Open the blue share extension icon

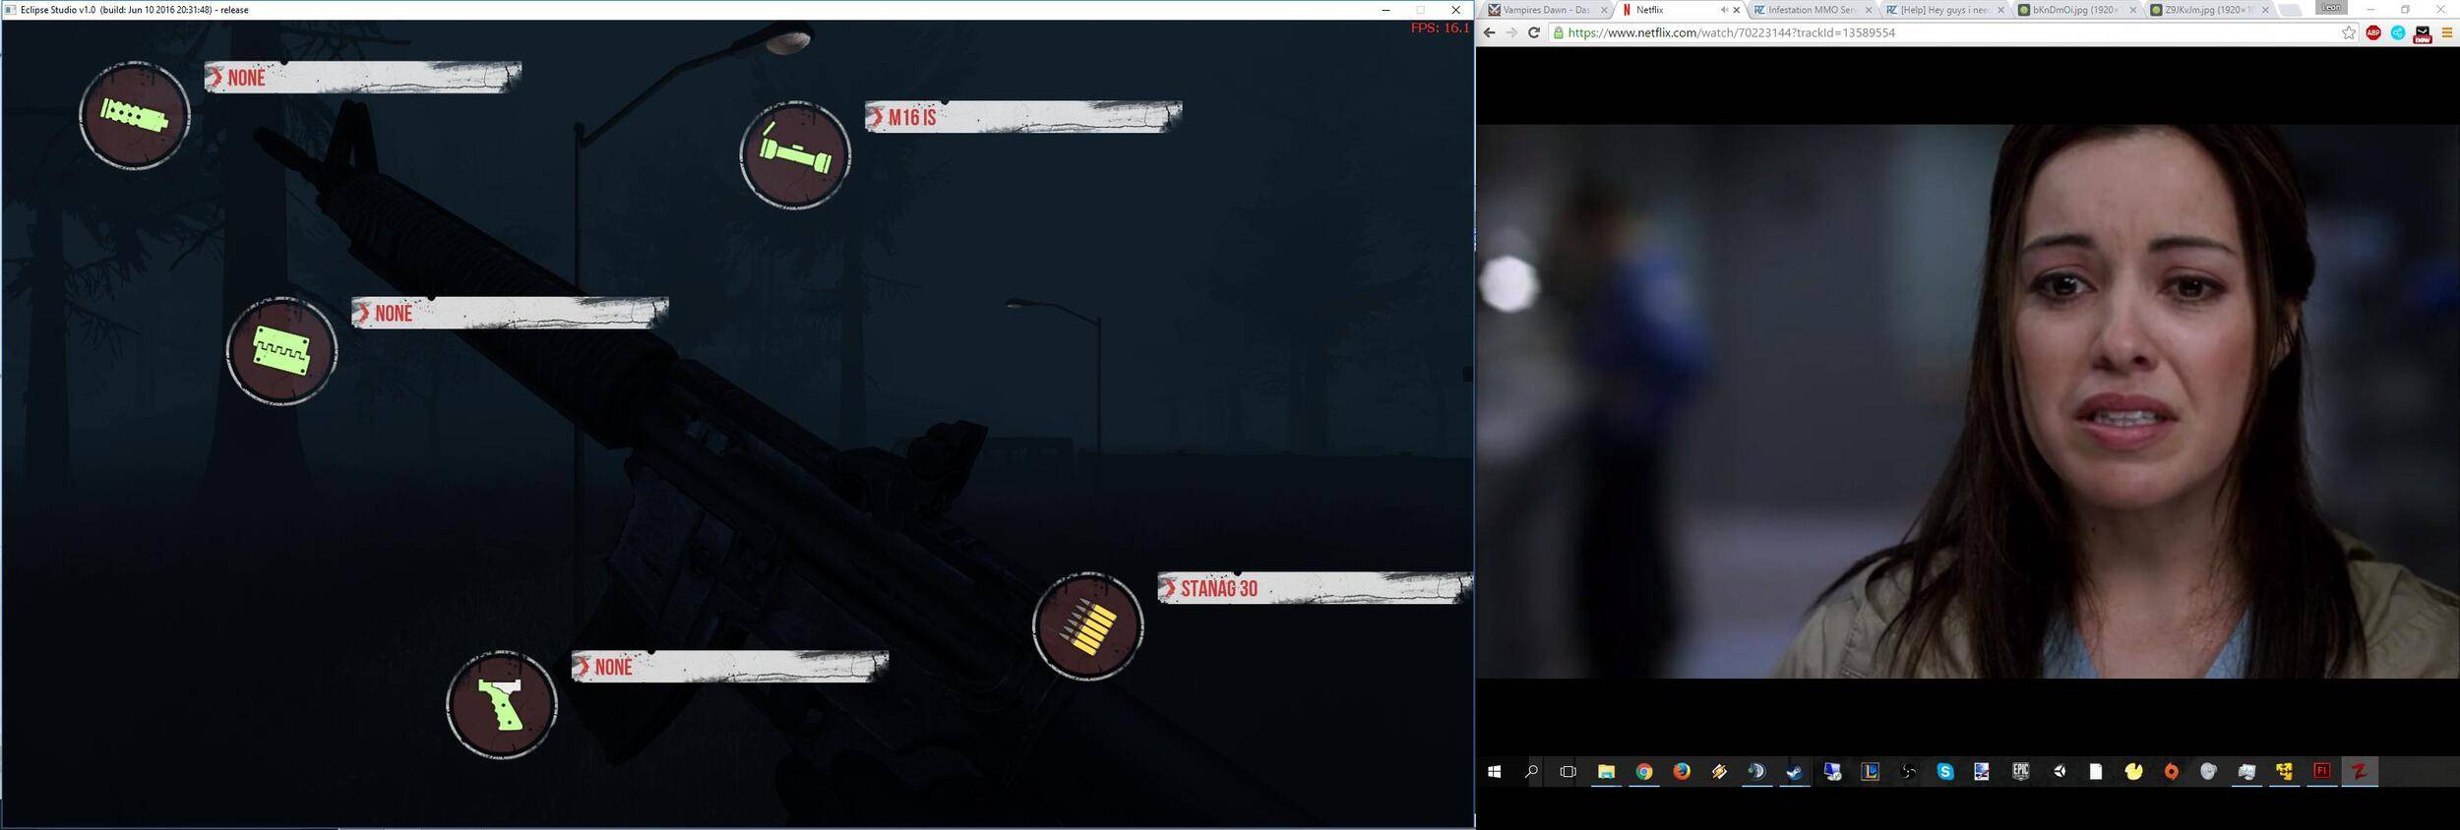2398,32
